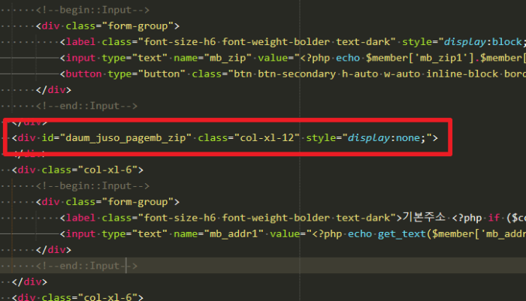Click "font-size-h6" on the display:block label line
The image size is (526, 301).
(180, 42)
